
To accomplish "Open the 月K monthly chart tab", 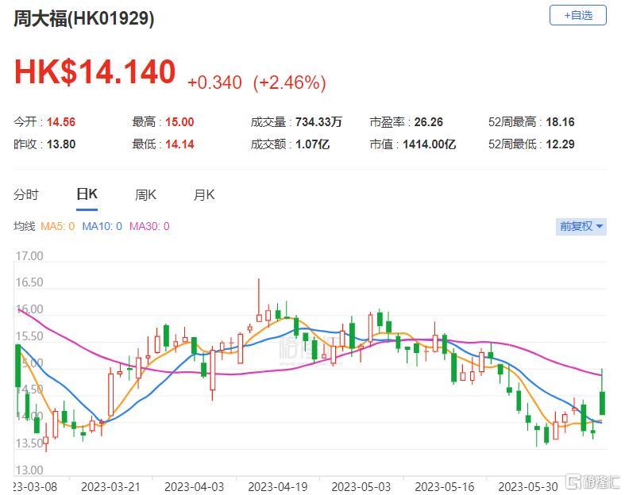I will coord(204,194).
